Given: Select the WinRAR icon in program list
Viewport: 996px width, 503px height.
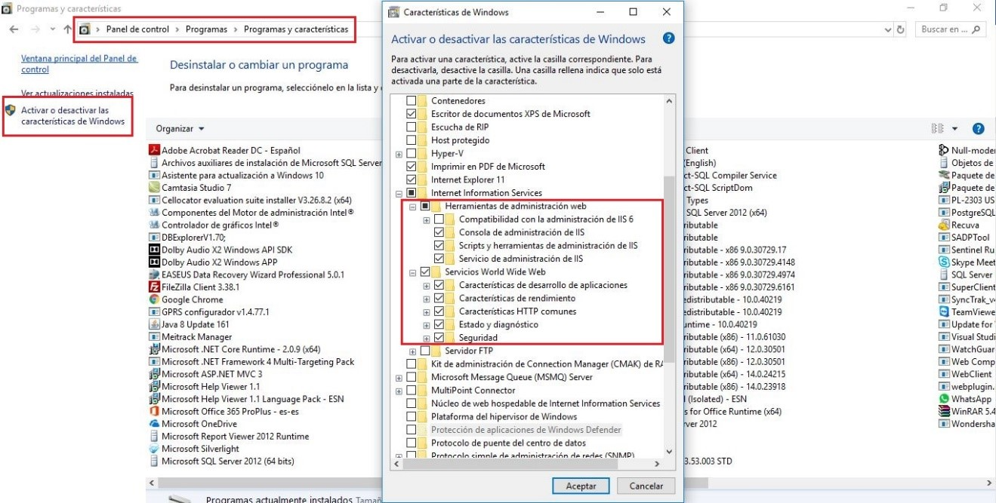Looking at the screenshot, I should point(944,411).
